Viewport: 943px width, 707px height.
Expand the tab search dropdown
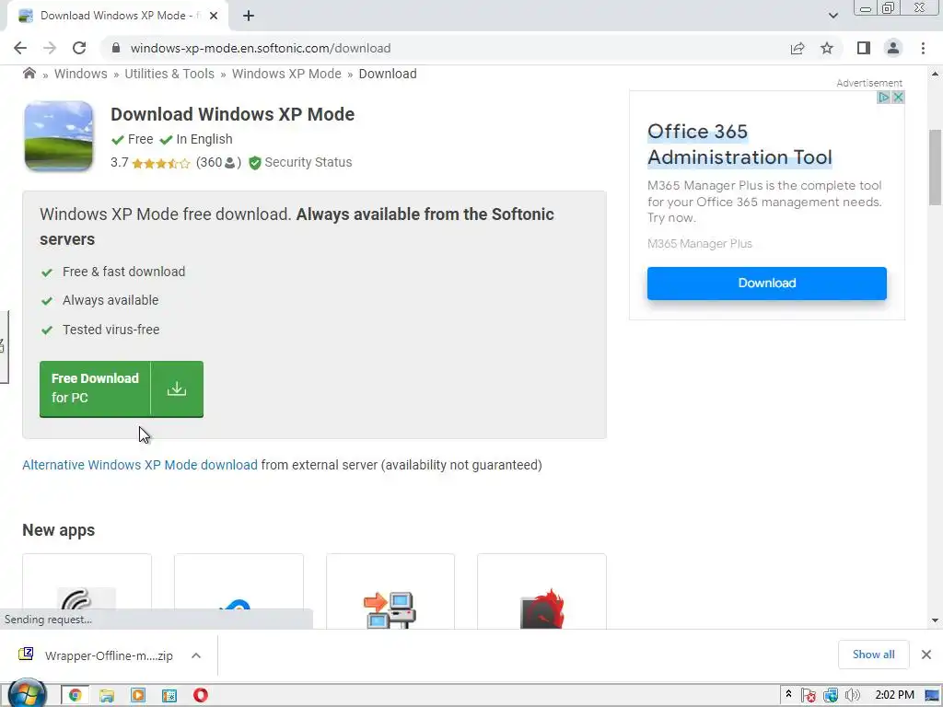[832, 16]
